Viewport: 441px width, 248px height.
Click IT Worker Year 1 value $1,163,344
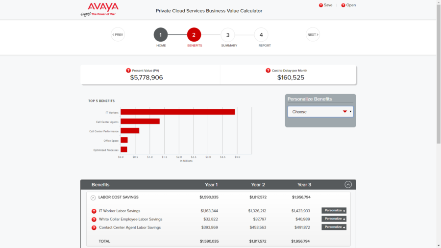[209, 211]
